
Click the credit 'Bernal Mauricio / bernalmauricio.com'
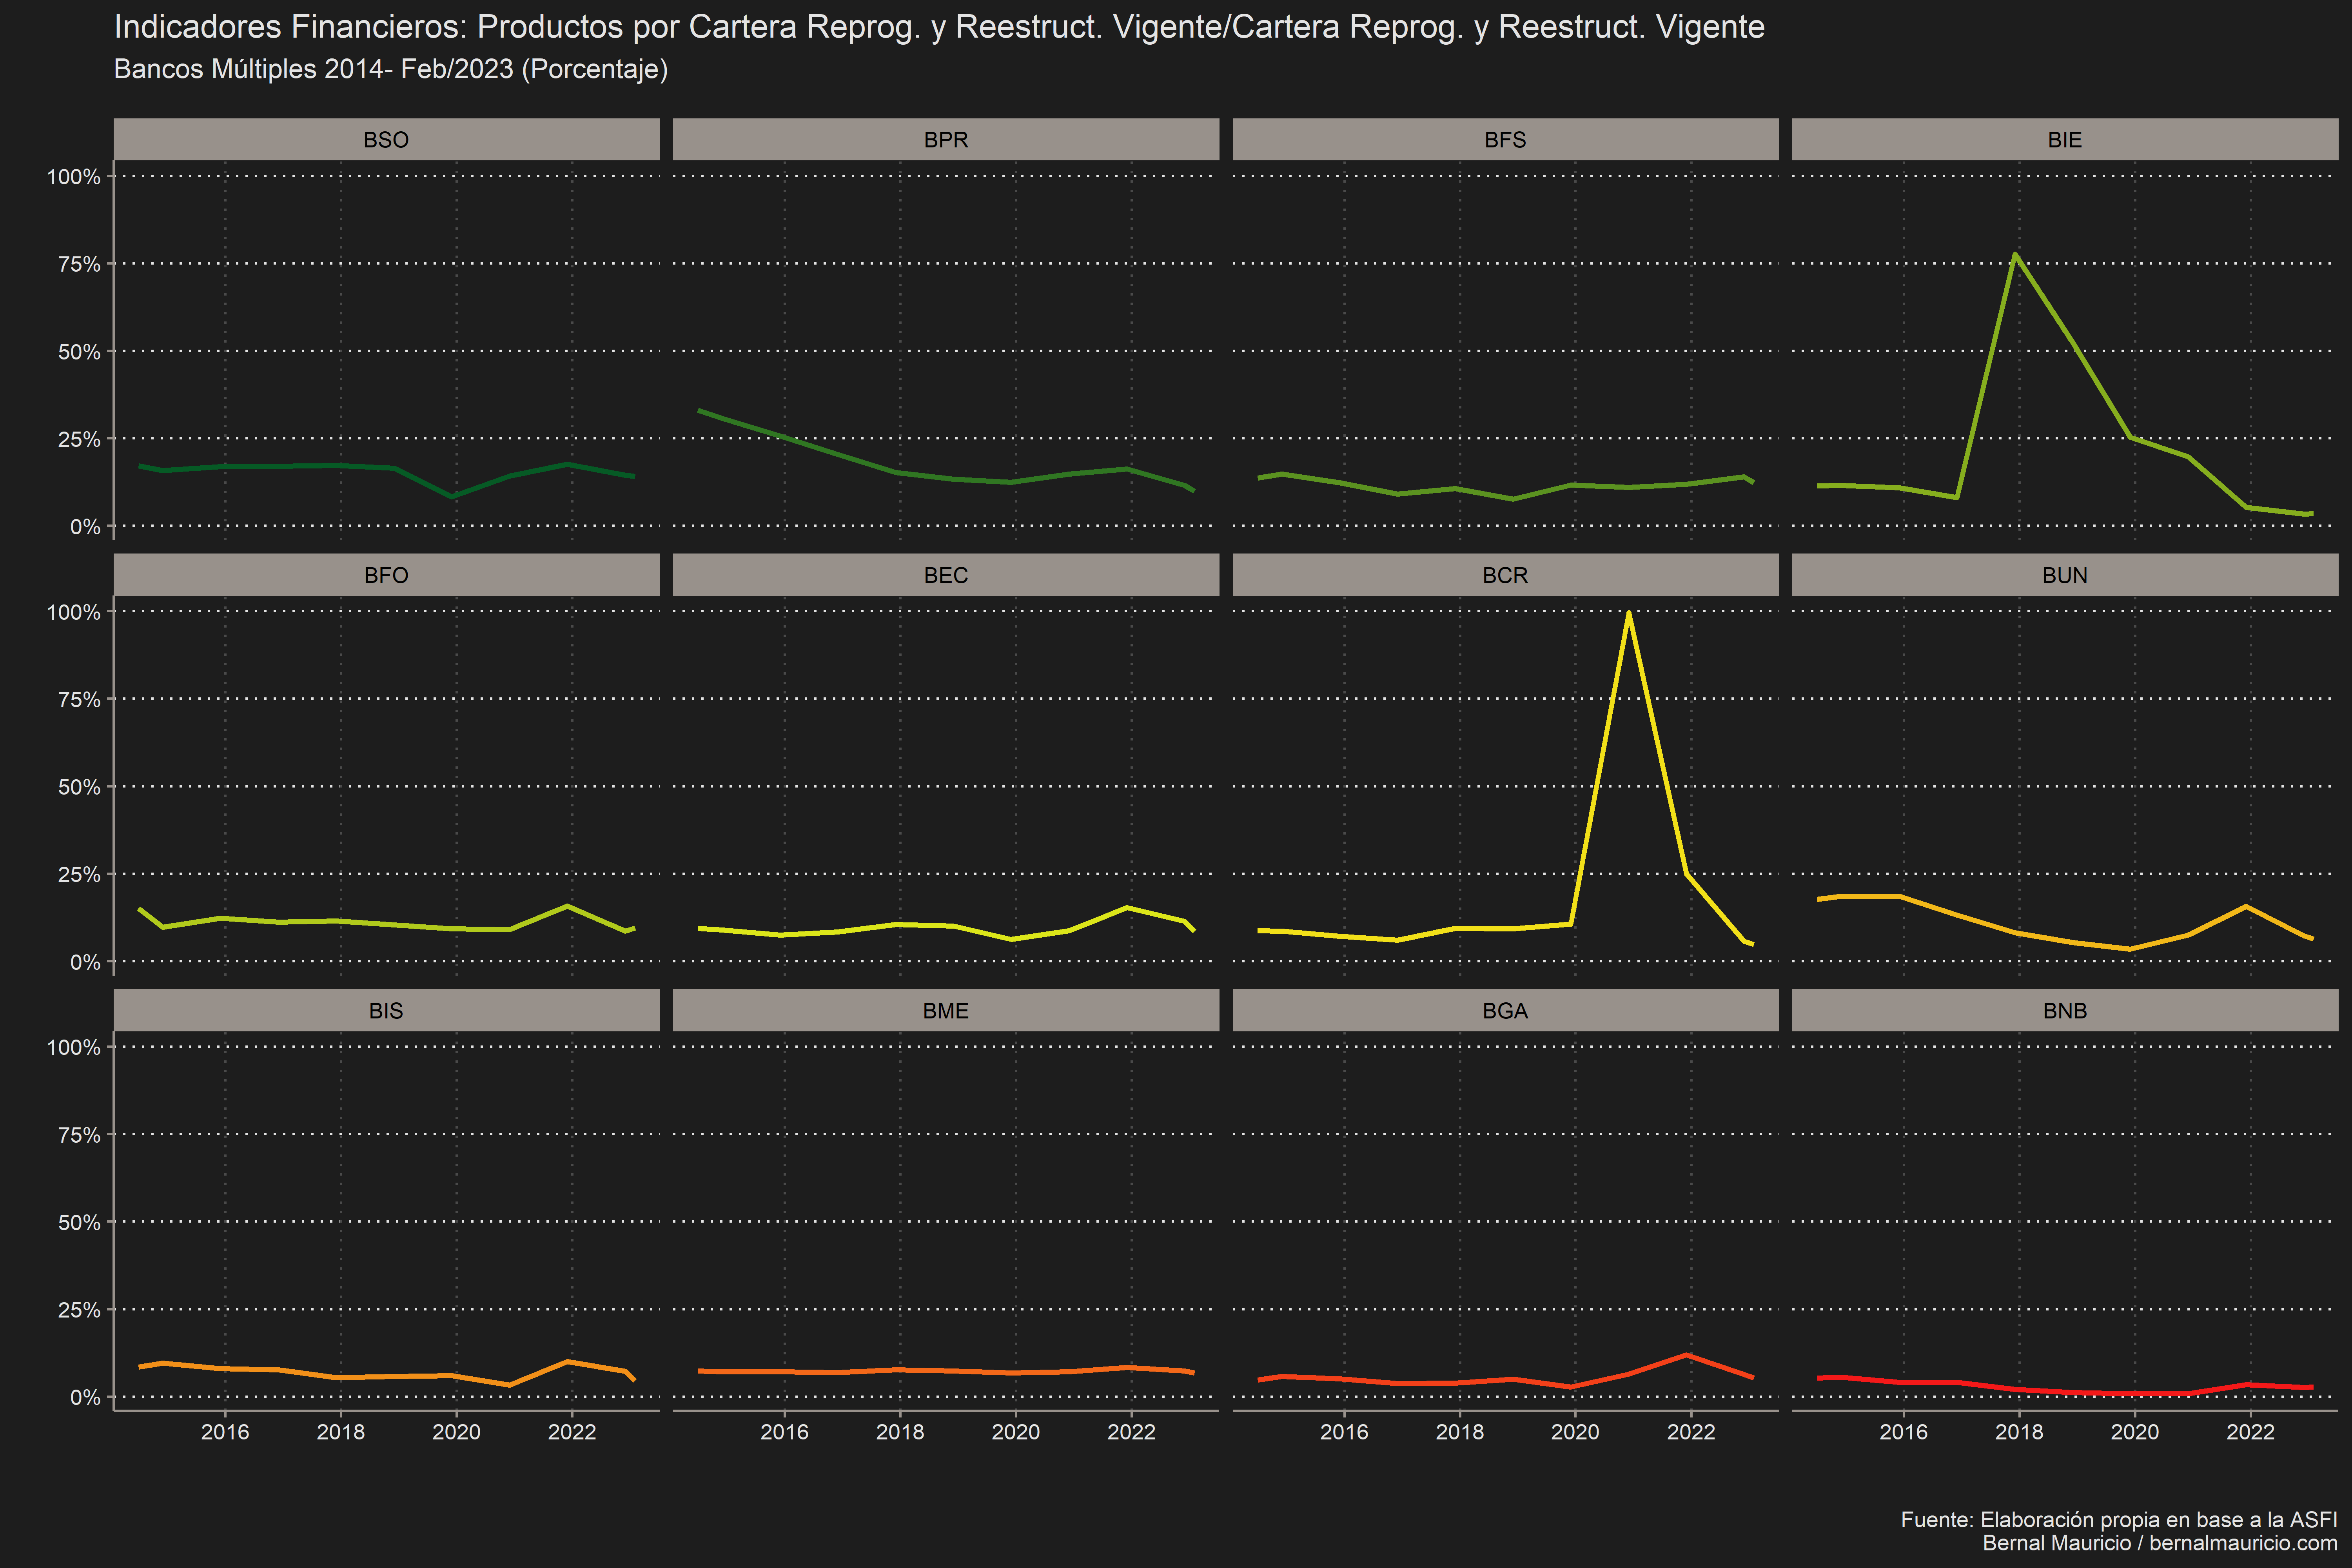[x=2160, y=1543]
